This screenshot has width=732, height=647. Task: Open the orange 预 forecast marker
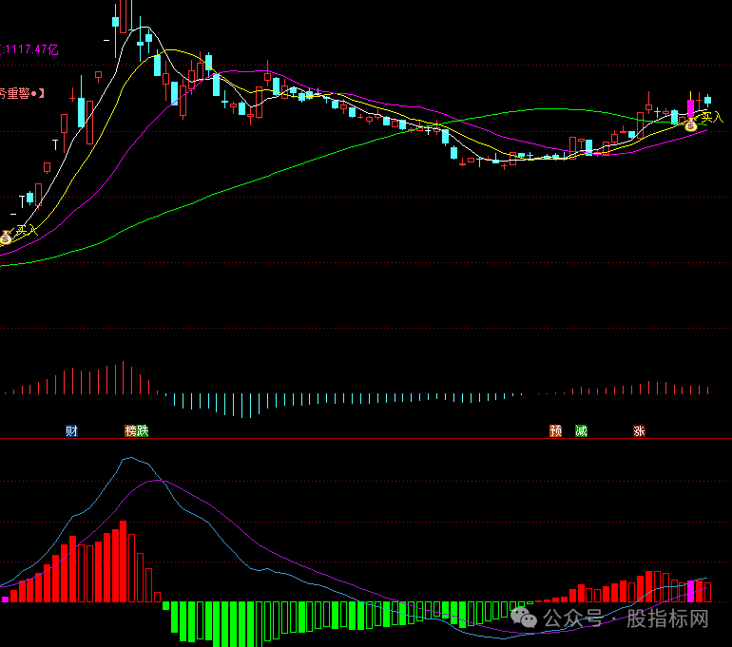pyautogui.click(x=555, y=430)
